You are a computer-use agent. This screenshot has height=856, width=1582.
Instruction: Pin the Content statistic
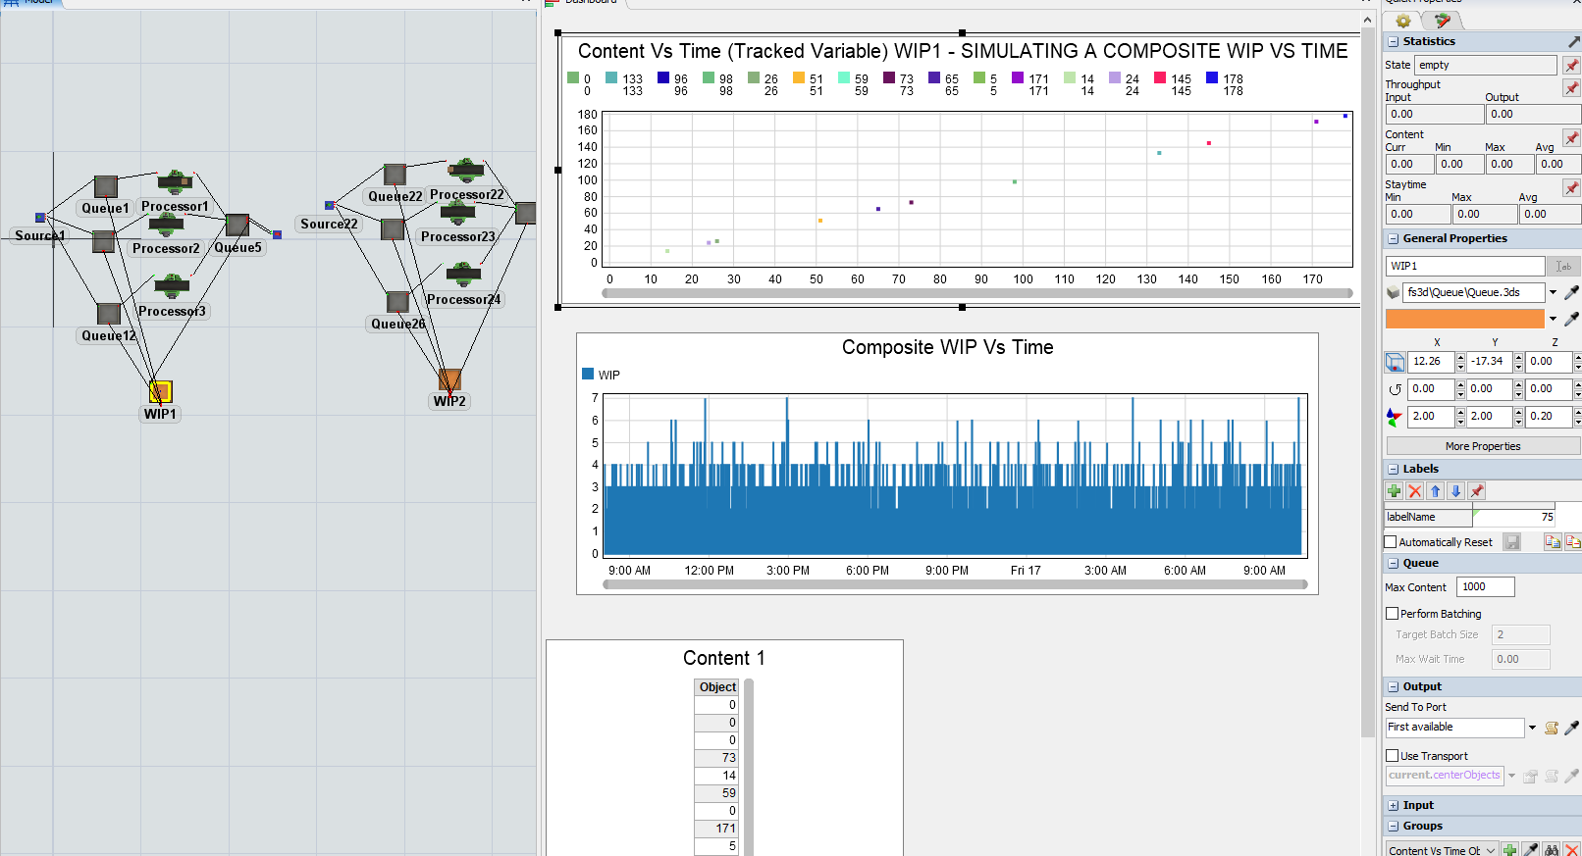click(x=1571, y=138)
